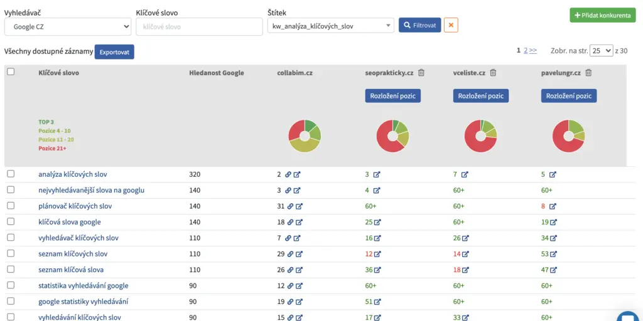Image resolution: width=643 pixels, height=321 pixels.
Task: Check the box for plánovač klíčových slov
Action: (x=11, y=206)
